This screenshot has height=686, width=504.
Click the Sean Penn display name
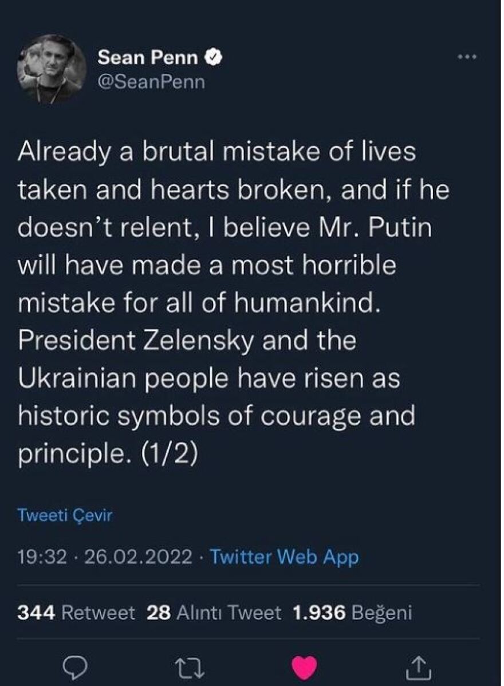pyautogui.click(x=147, y=57)
